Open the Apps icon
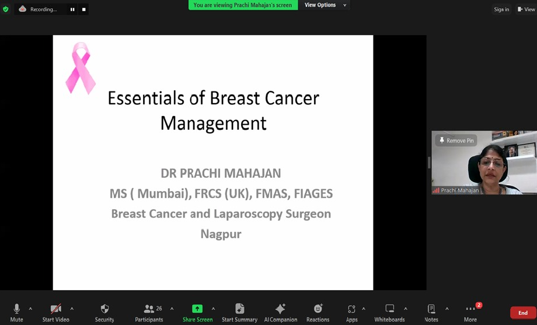 pos(351,309)
